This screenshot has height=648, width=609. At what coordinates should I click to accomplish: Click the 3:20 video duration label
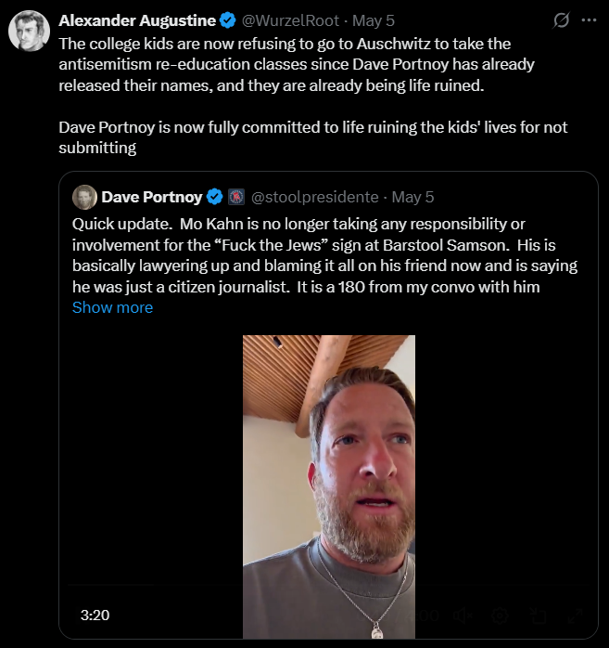(x=95, y=615)
